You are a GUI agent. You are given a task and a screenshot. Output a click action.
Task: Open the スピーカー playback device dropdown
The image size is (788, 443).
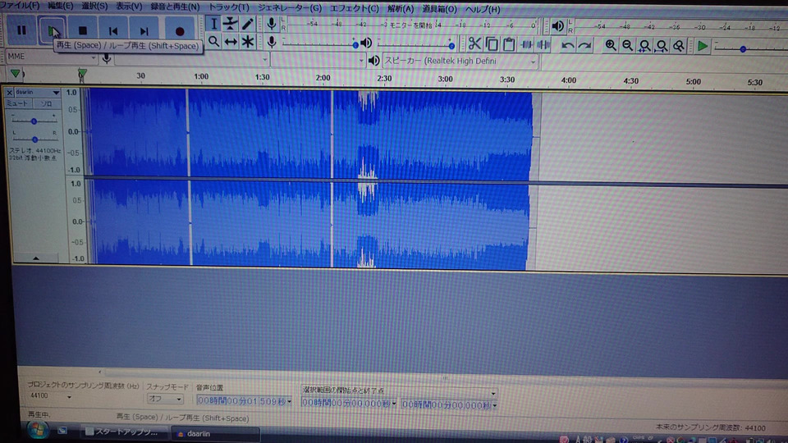point(460,62)
